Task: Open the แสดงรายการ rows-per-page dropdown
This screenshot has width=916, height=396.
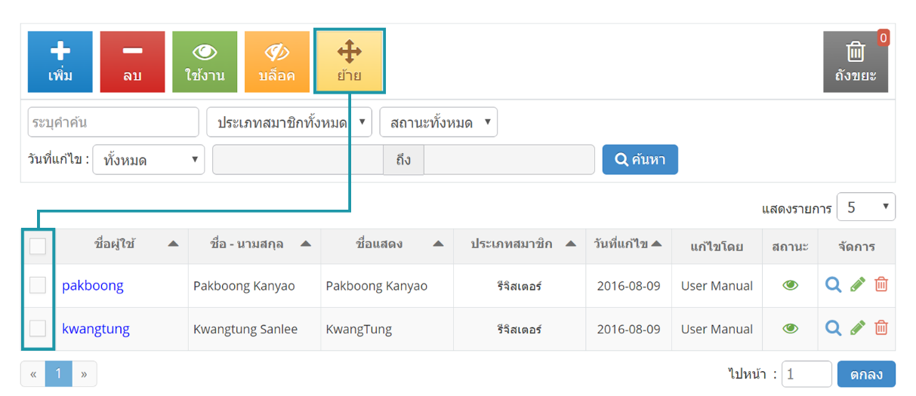Action: [x=866, y=207]
